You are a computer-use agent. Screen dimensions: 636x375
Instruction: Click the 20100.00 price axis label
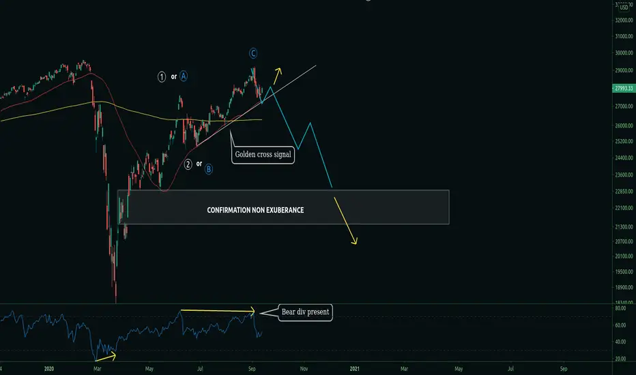(x=624, y=256)
